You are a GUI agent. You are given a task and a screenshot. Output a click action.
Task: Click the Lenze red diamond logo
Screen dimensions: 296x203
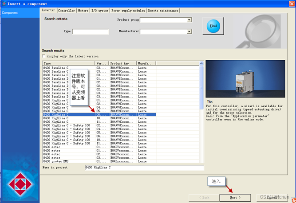click(20, 184)
